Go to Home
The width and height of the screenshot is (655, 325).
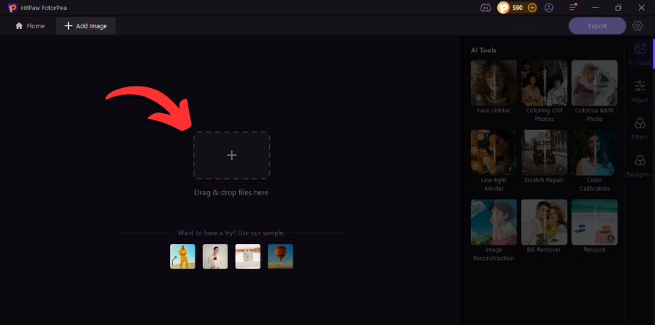point(30,26)
